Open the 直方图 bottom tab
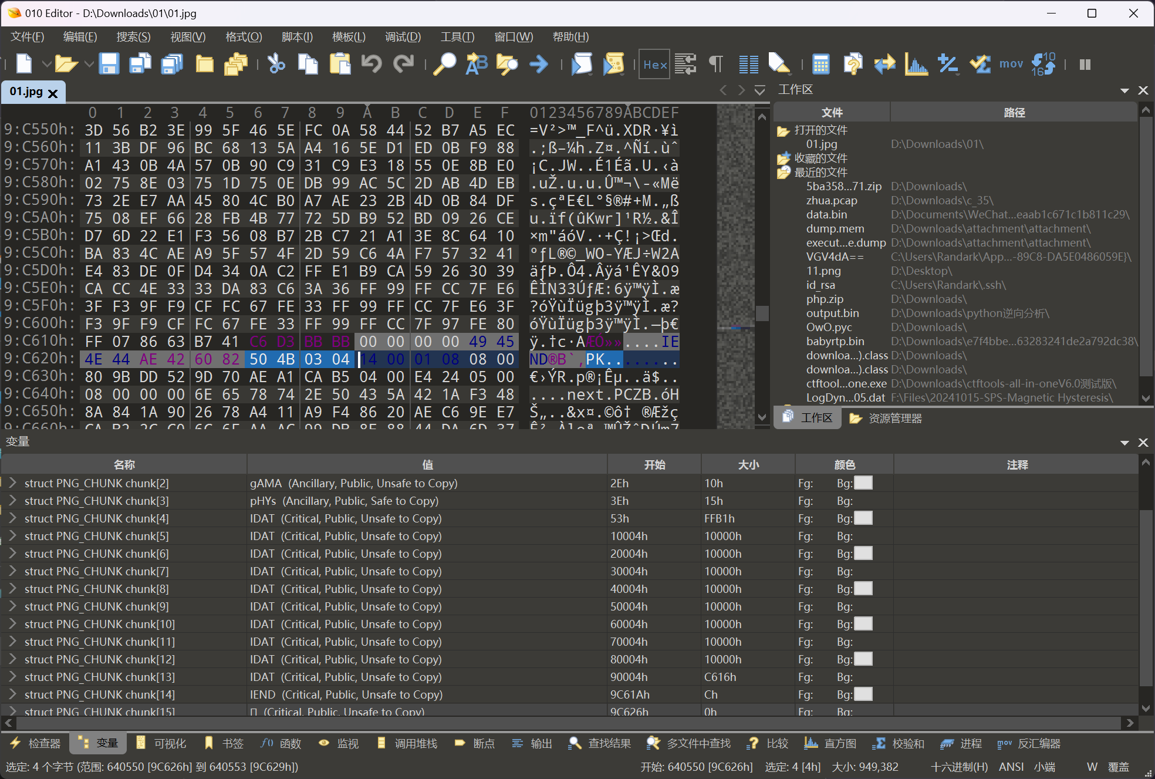 point(830,743)
